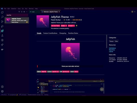Viewport: 137px width, 103px height.
Task: Open the View menu
Action: tap(19, 9)
